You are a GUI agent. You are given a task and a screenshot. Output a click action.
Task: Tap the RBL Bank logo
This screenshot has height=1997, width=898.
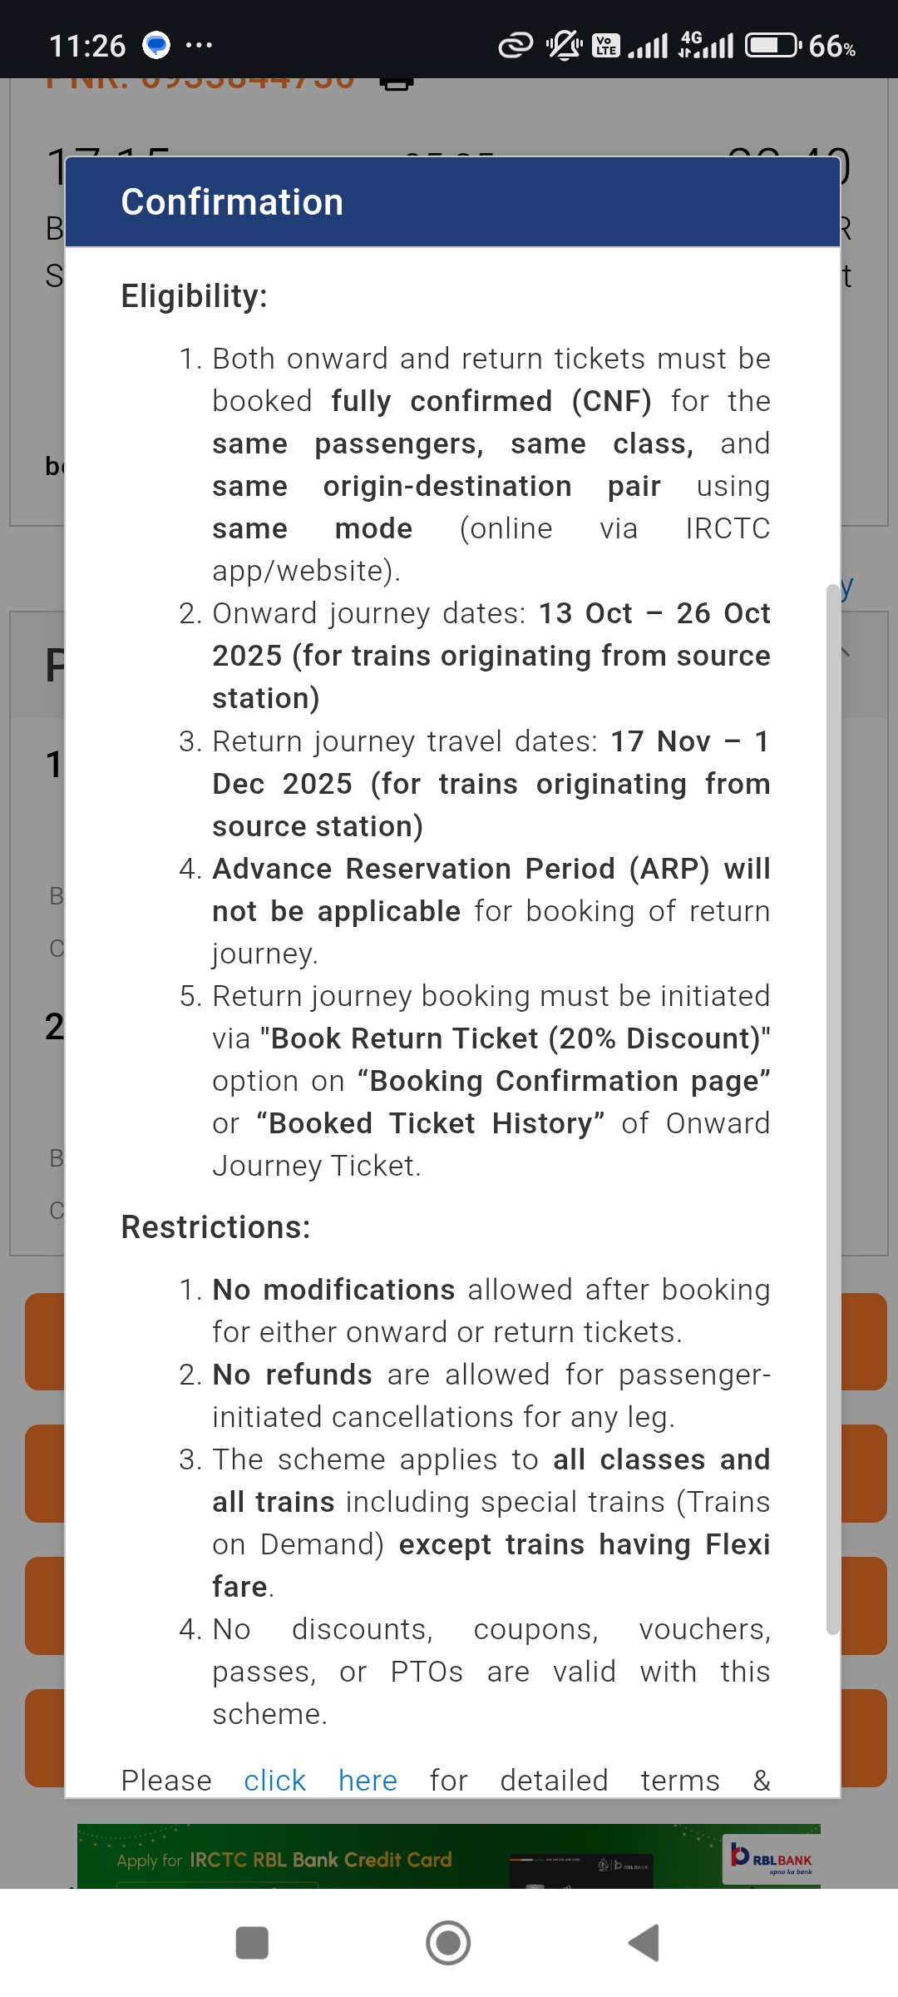pos(772,1856)
